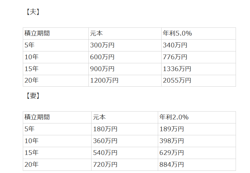
Task: Click the 540万円 cell
Action: pos(105,153)
